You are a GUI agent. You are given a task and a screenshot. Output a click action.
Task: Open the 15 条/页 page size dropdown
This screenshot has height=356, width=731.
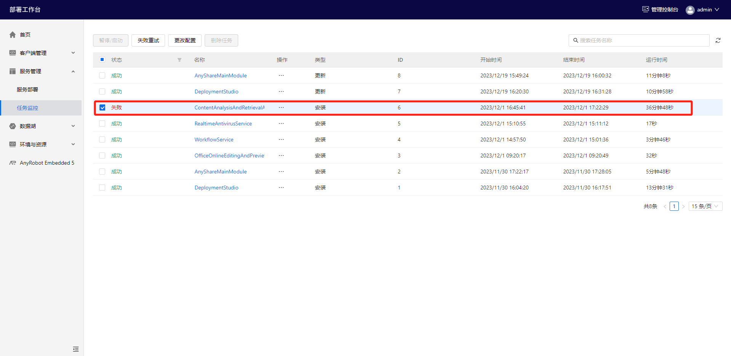[x=705, y=206]
